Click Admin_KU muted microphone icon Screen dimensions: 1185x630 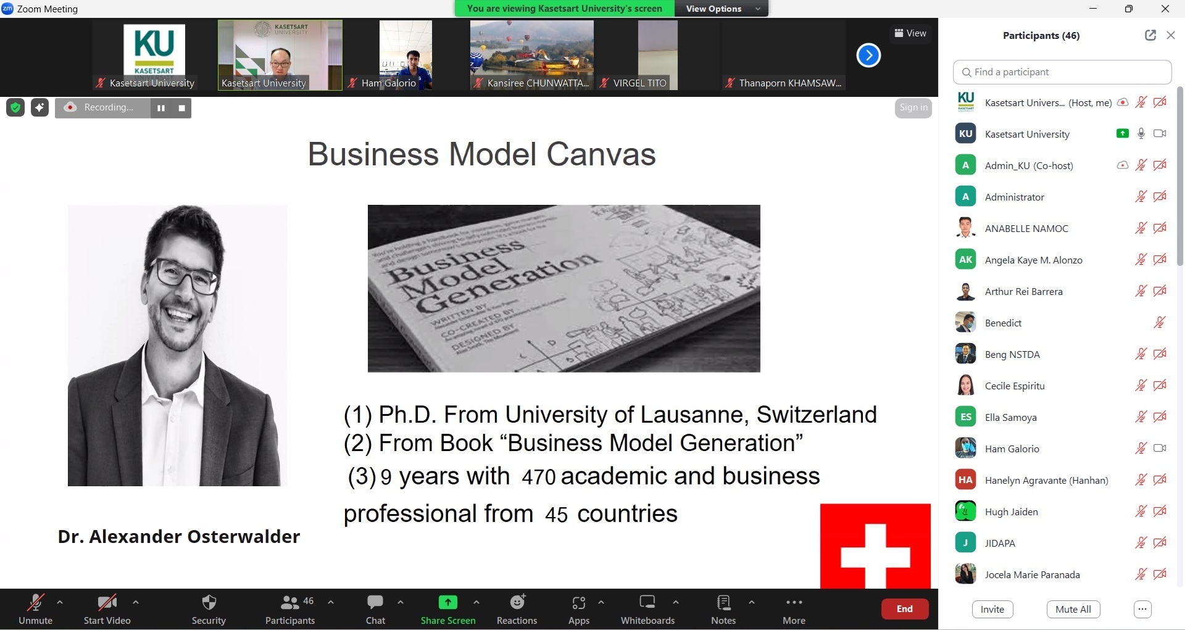[1141, 165]
